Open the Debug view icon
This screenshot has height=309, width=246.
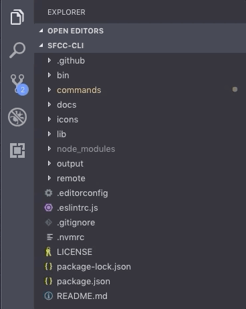[x=17, y=117]
